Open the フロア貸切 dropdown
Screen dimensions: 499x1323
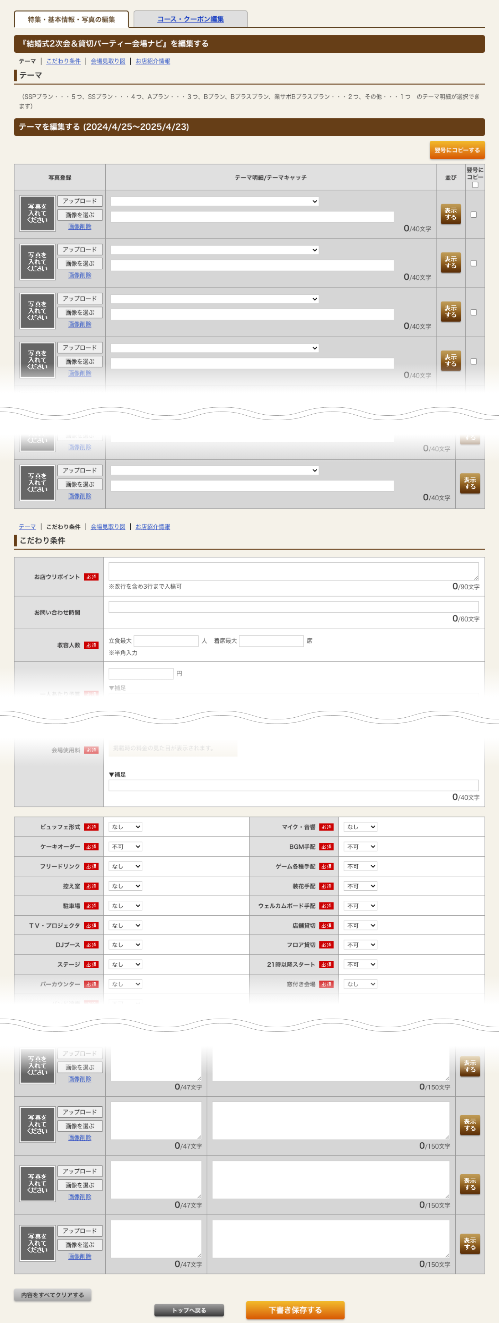pyautogui.click(x=360, y=944)
